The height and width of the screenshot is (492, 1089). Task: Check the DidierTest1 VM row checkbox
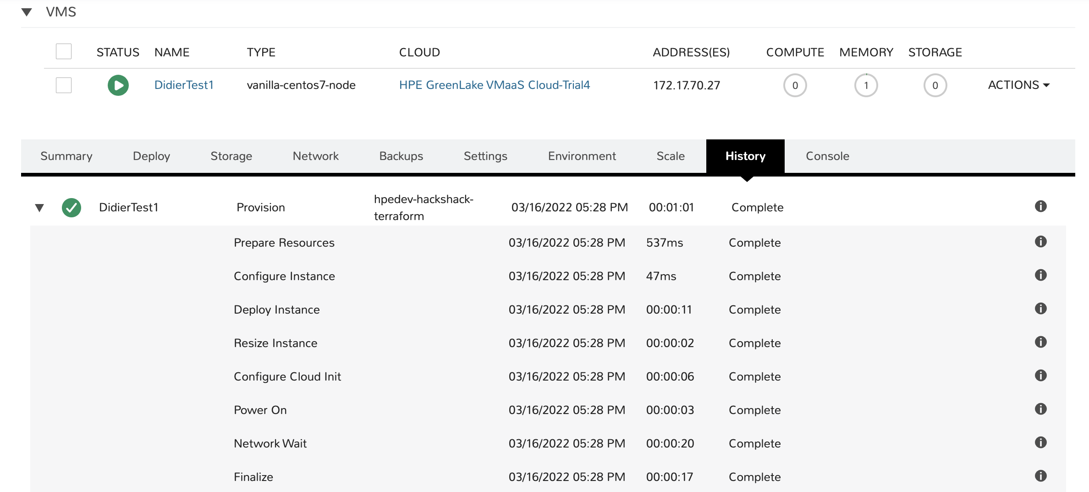[64, 85]
